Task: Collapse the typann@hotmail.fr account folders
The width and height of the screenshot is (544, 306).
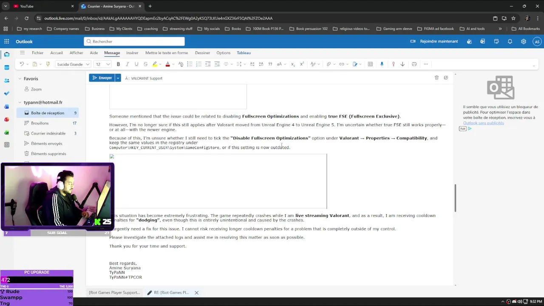Action: click(20, 102)
